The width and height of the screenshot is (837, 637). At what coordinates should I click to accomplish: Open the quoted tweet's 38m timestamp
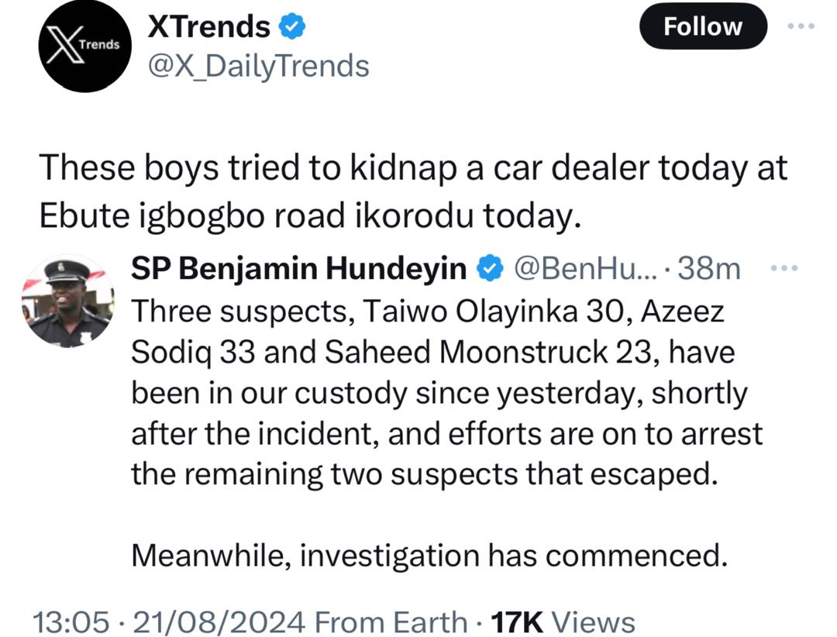pyautogui.click(x=709, y=269)
